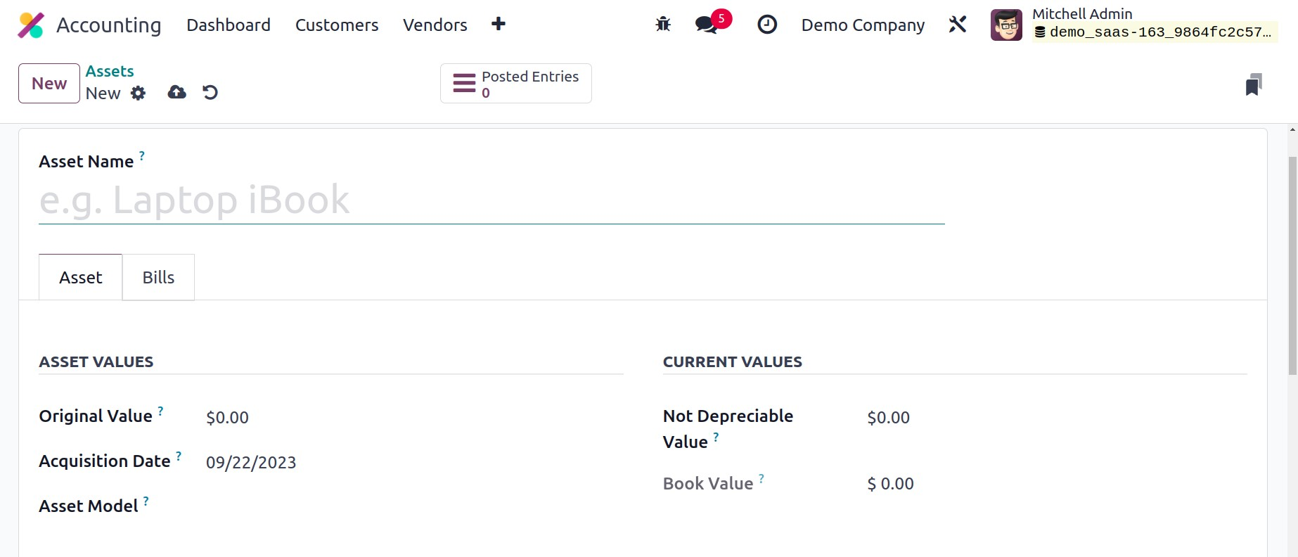The image size is (1298, 557).
Task: Save record manually with cloud upload icon
Action: coord(177,92)
